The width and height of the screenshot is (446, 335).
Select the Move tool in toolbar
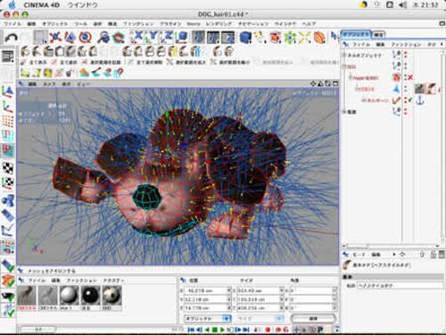55,37
